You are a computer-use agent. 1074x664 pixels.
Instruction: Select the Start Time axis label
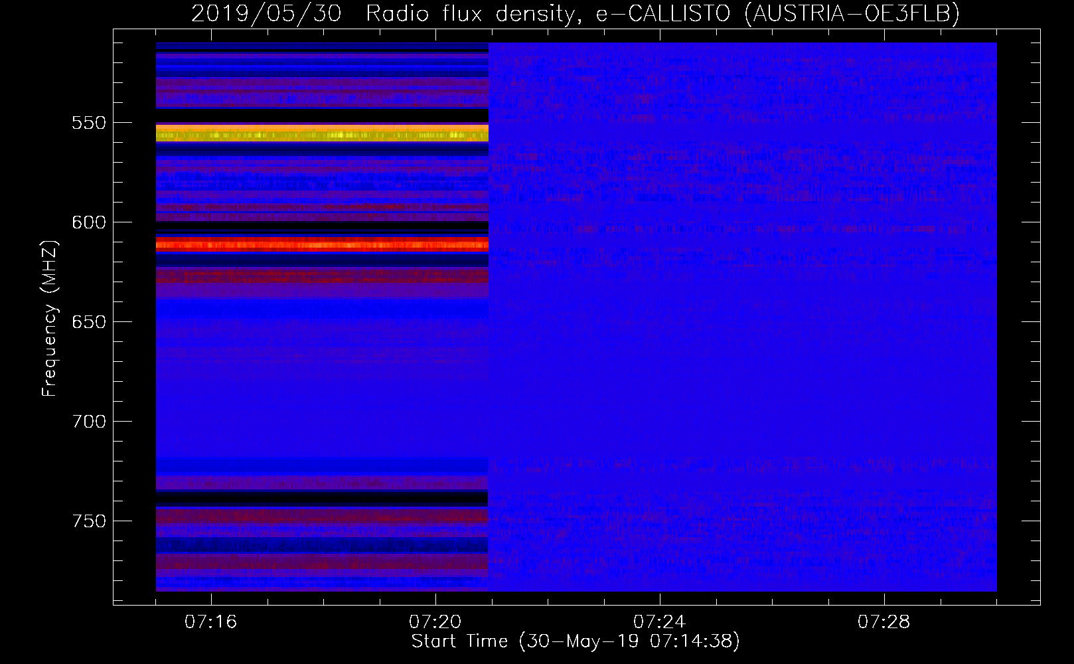(x=575, y=641)
